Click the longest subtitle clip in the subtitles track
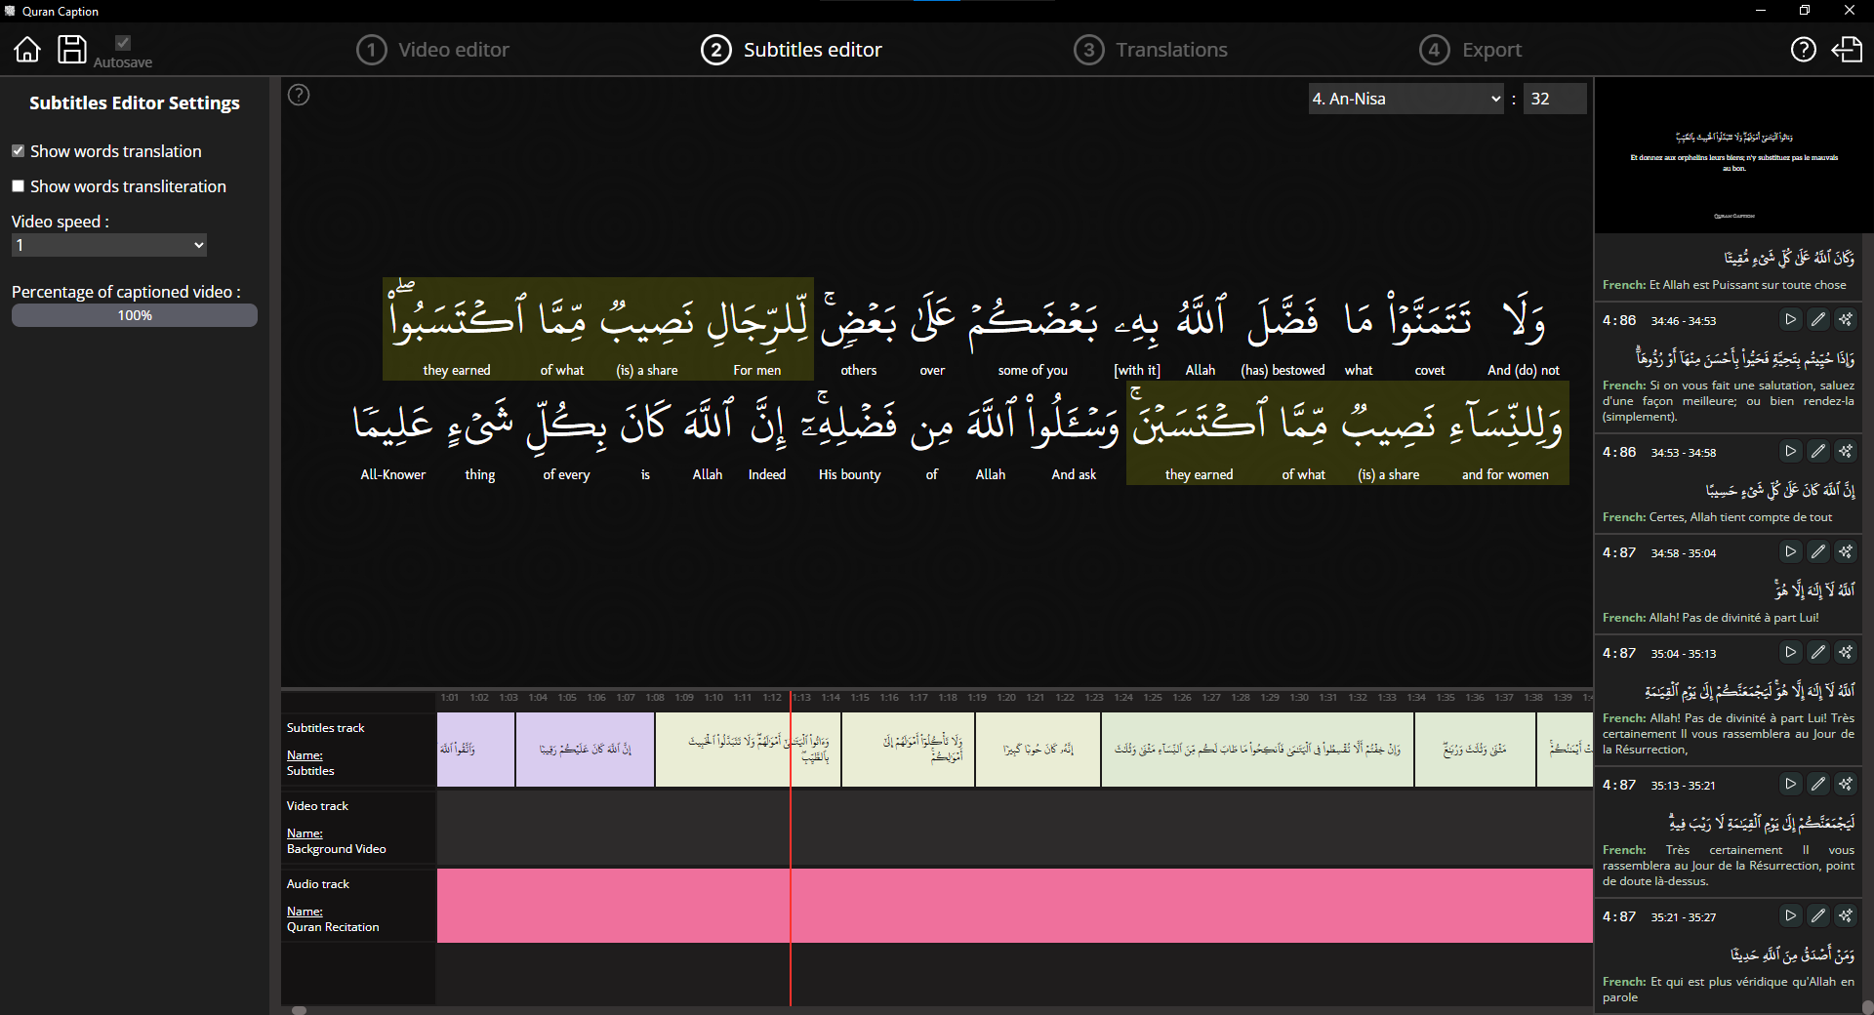Screen dimensions: 1874x1015 [x=1257, y=749]
